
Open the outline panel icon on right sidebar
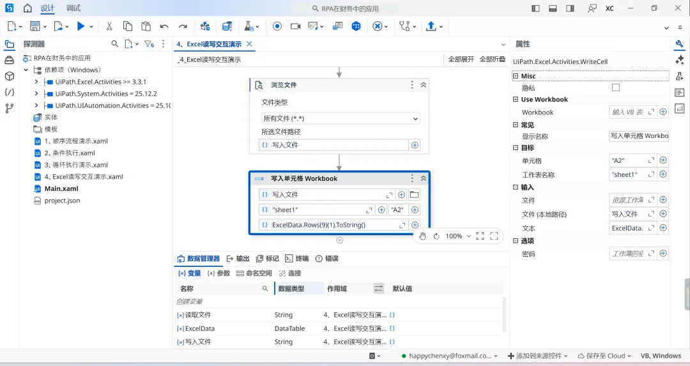[679, 93]
